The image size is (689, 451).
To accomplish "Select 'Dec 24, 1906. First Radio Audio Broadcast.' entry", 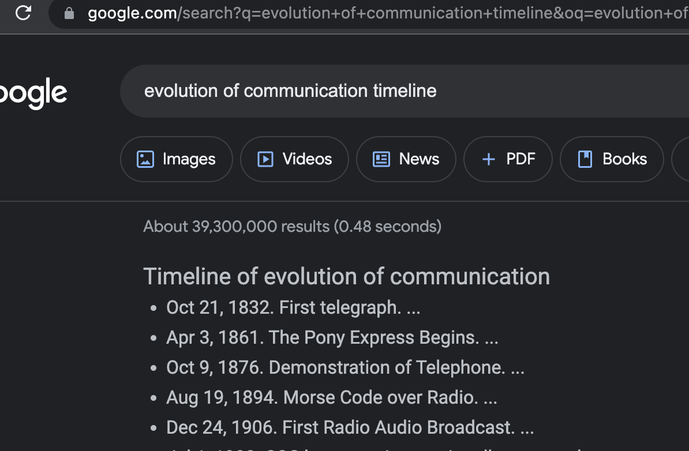I will tap(350, 427).
